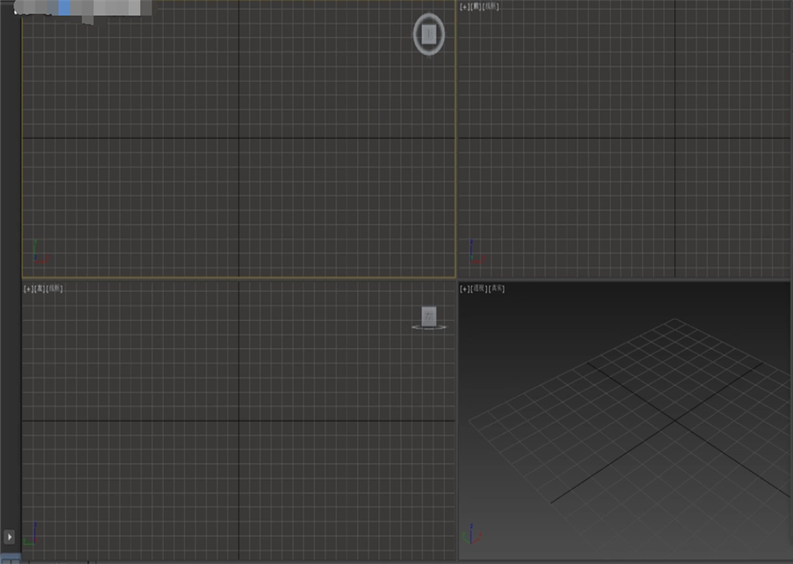The height and width of the screenshot is (564, 793).
Task: Open the [线框] shading menu of Left viewport
Action: 54,287
